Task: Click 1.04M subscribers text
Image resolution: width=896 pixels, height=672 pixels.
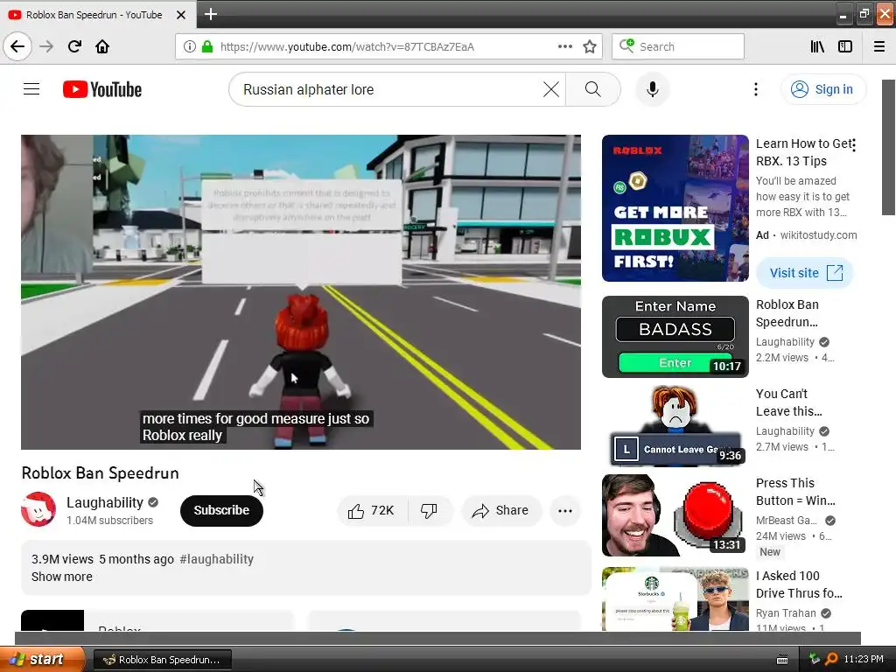Action: pos(109,520)
